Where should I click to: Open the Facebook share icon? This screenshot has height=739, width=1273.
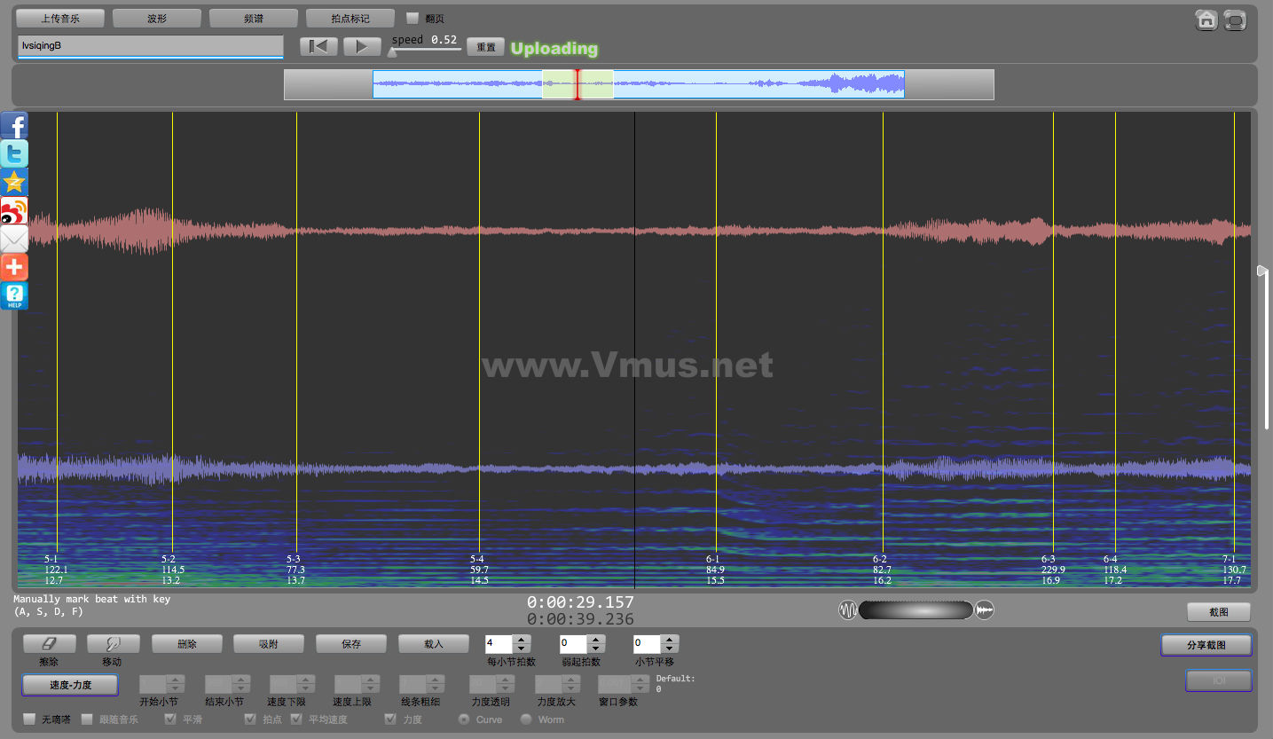tap(14, 125)
